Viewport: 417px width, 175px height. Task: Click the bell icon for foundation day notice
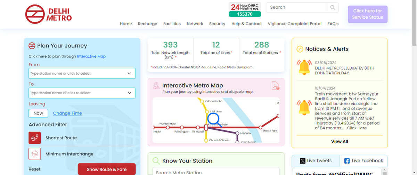click(304, 67)
